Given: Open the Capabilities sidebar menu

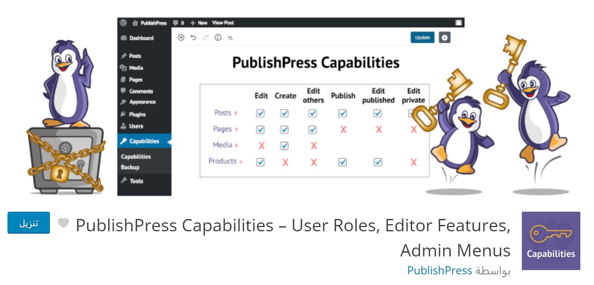Looking at the screenshot, I should (x=144, y=141).
